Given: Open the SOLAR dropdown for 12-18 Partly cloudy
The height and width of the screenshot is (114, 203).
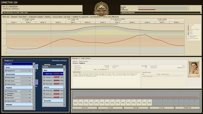Looking at the screenshot, I should click(103, 22).
